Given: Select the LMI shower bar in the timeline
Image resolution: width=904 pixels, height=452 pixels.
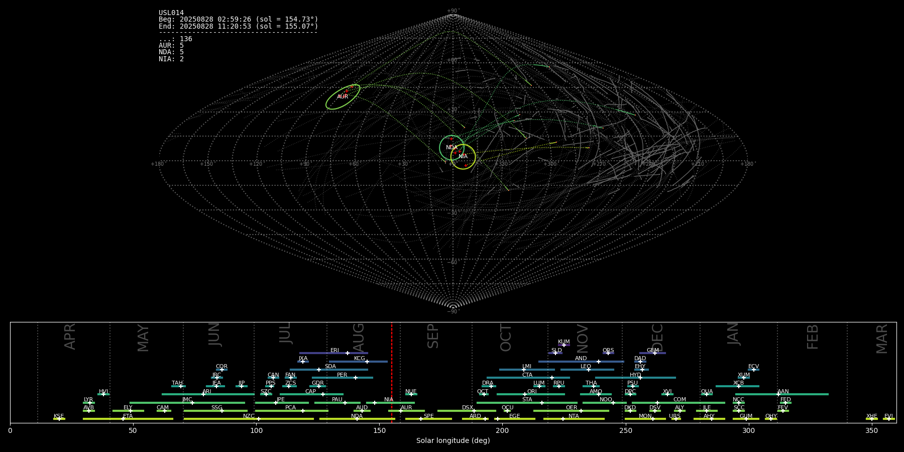Looking at the screenshot, I should (527, 370).
